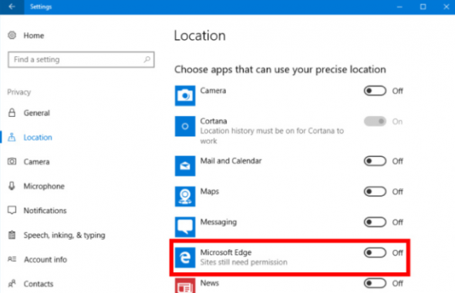Click the General lock icon
Screen dimensions: 455x293
12,112
